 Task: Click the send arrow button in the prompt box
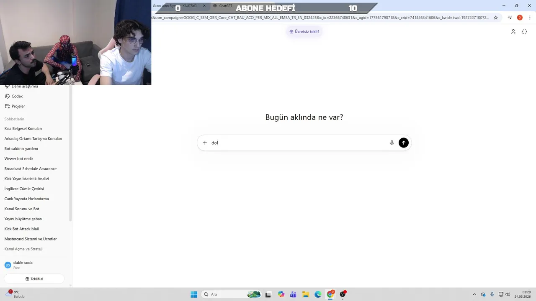tap(403, 143)
